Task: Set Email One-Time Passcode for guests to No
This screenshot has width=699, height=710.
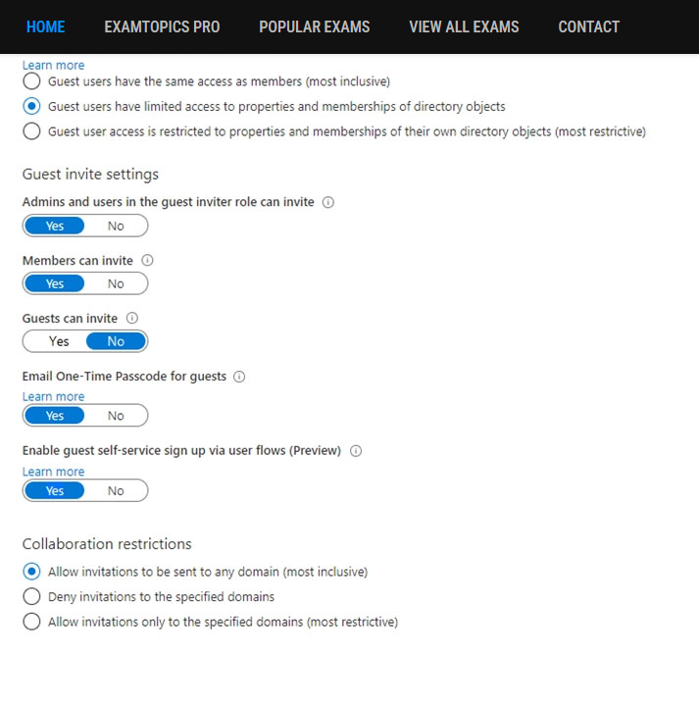Action: [x=116, y=416]
